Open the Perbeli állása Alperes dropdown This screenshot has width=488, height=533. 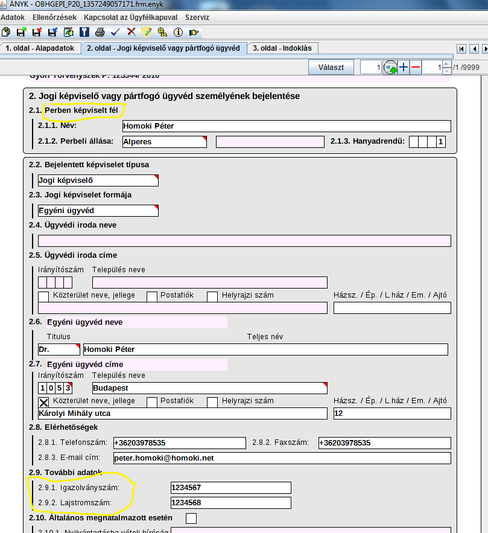click(x=165, y=142)
